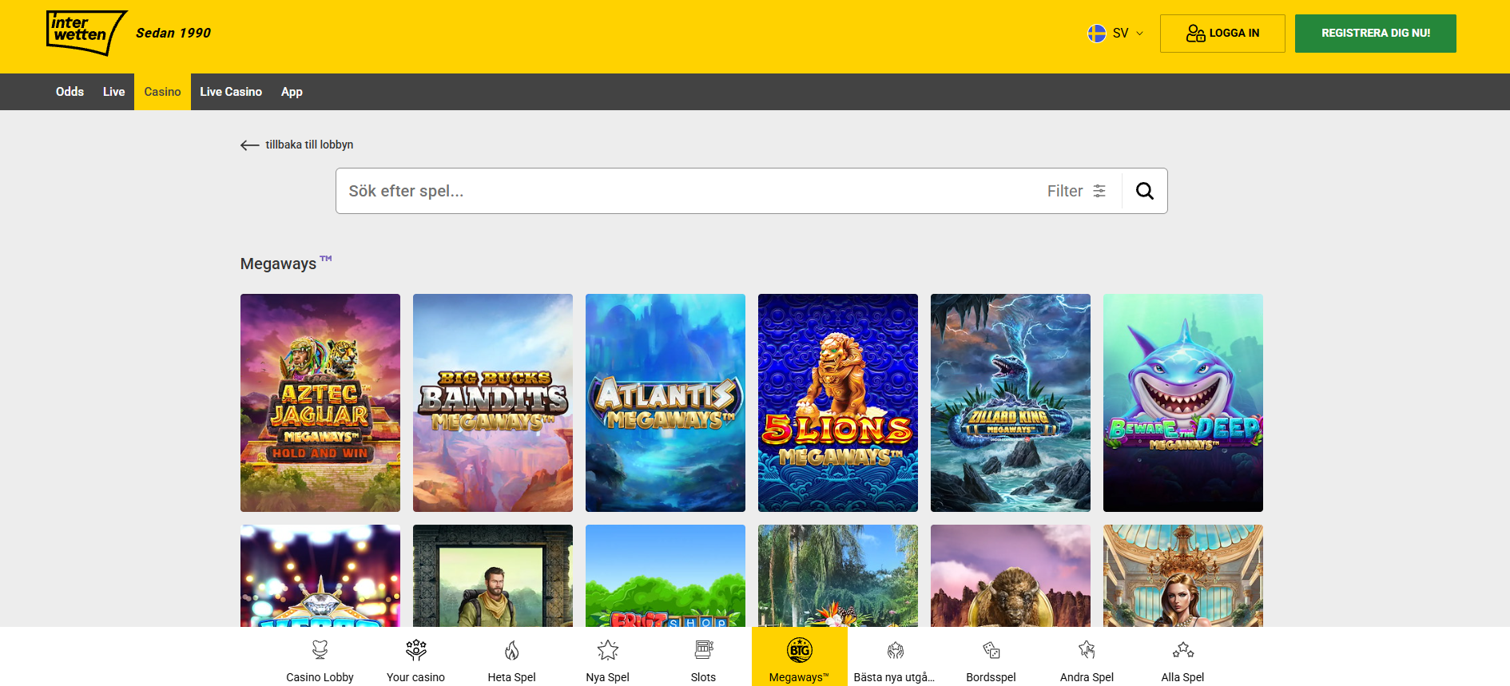1510x686 pixels.
Task: Open the App tab
Action: [292, 92]
